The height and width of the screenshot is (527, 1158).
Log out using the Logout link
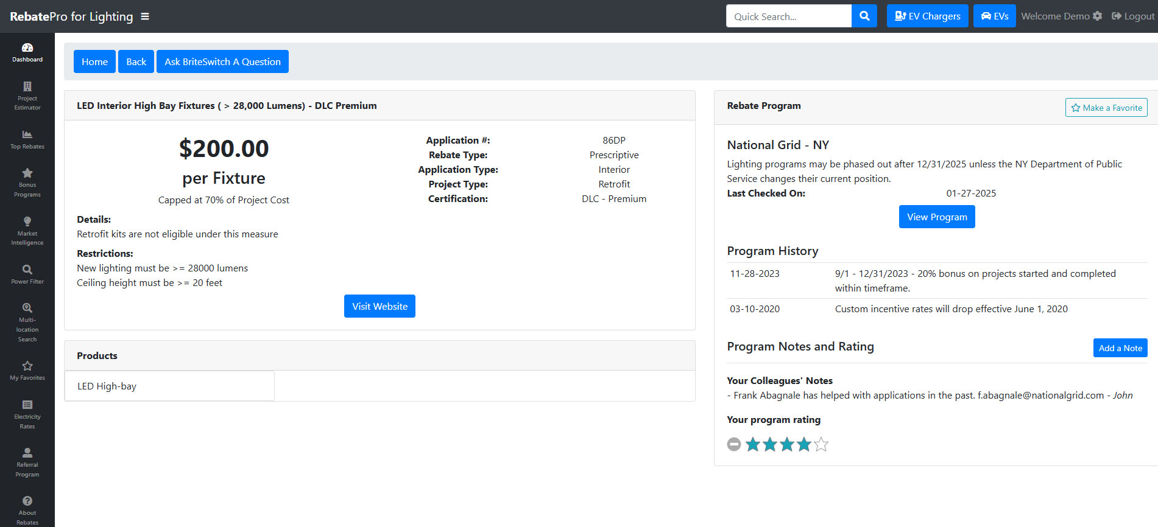1133,16
